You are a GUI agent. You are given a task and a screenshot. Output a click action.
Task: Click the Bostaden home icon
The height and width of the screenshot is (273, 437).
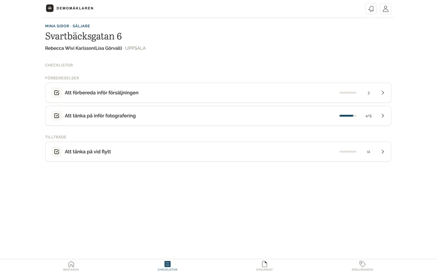tap(71, 264)
